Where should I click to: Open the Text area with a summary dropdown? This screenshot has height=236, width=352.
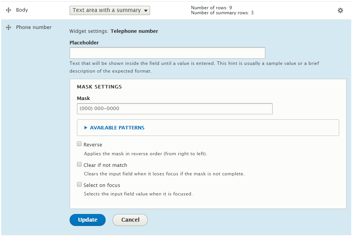110,10
